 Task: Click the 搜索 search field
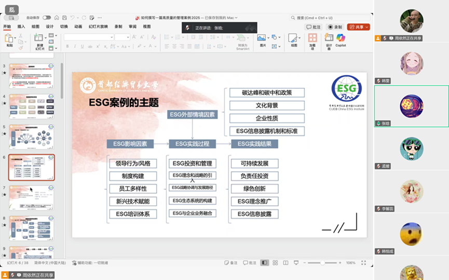[330, 18]
